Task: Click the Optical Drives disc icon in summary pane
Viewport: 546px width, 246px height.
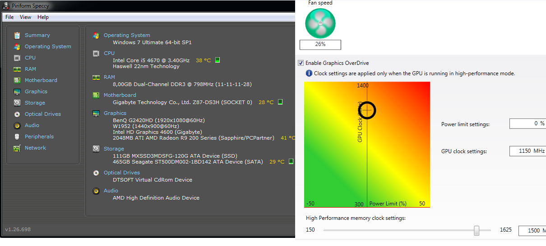Action: (x=96, y=173)
